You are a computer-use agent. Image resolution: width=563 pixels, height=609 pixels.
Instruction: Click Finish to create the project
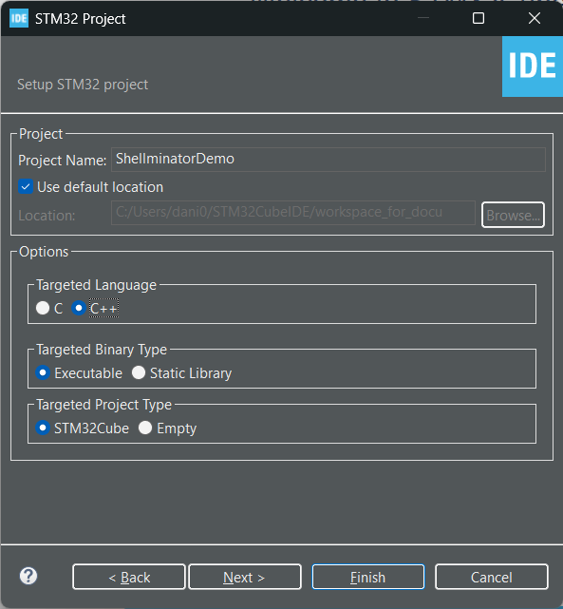[368, 577]
